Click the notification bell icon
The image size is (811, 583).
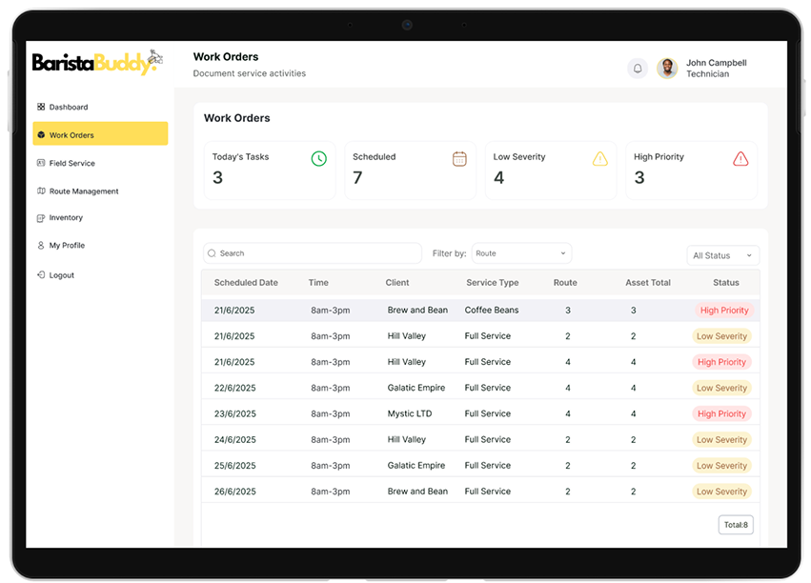638,69
